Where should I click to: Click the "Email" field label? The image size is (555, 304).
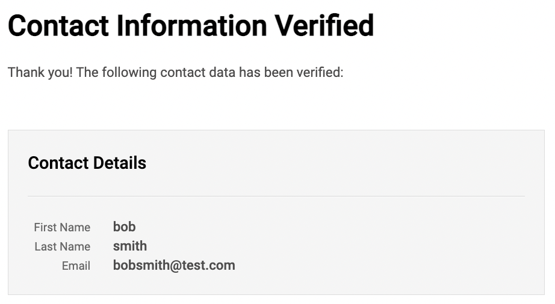76,266
